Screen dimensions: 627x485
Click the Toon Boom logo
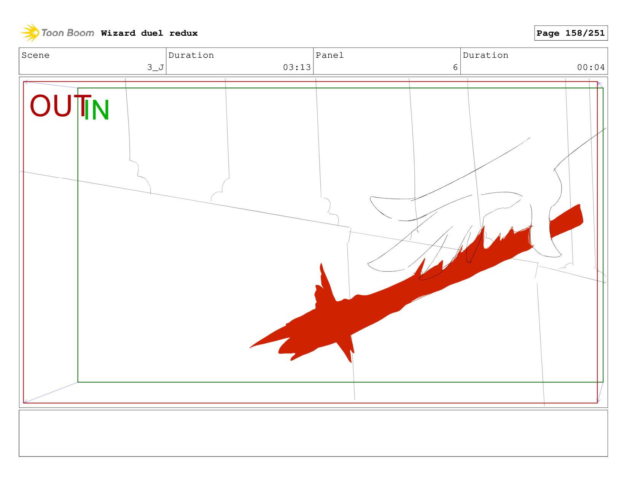(x=57, y=33)
